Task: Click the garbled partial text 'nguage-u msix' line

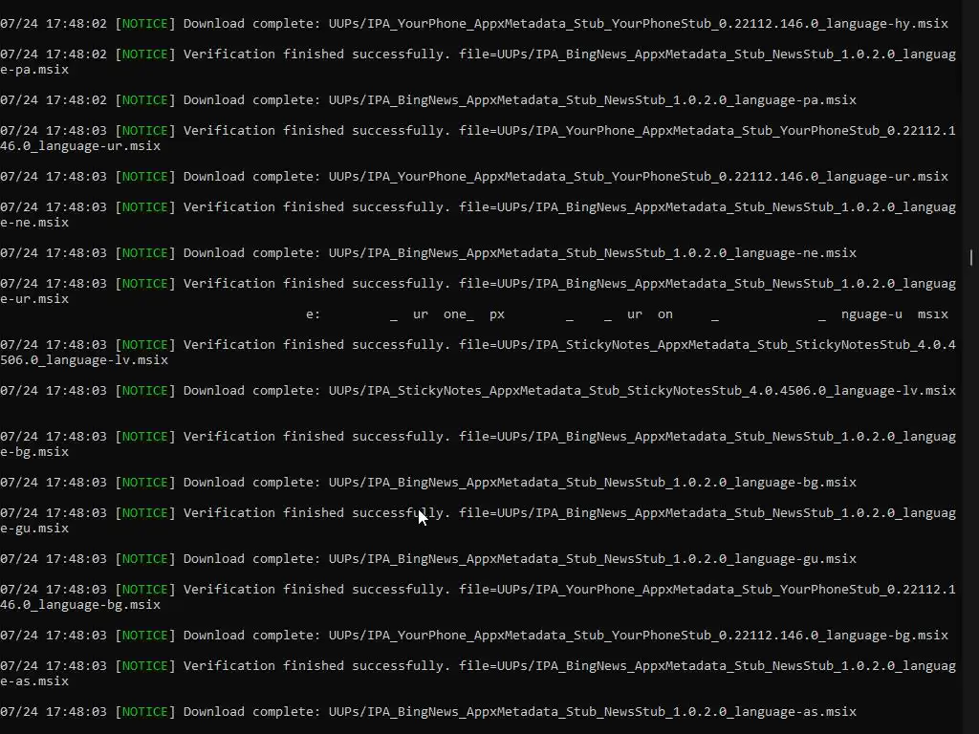Action: (894, 314)
